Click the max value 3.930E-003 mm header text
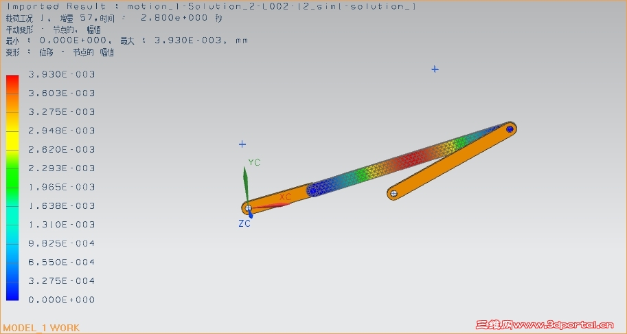 tap(184, 41)
